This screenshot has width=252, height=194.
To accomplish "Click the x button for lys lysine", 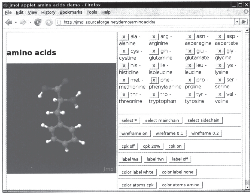I will pyautogui.click(x=220, y=65).
